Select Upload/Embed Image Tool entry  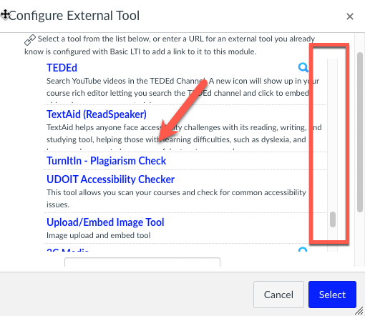tap(105, 222)
